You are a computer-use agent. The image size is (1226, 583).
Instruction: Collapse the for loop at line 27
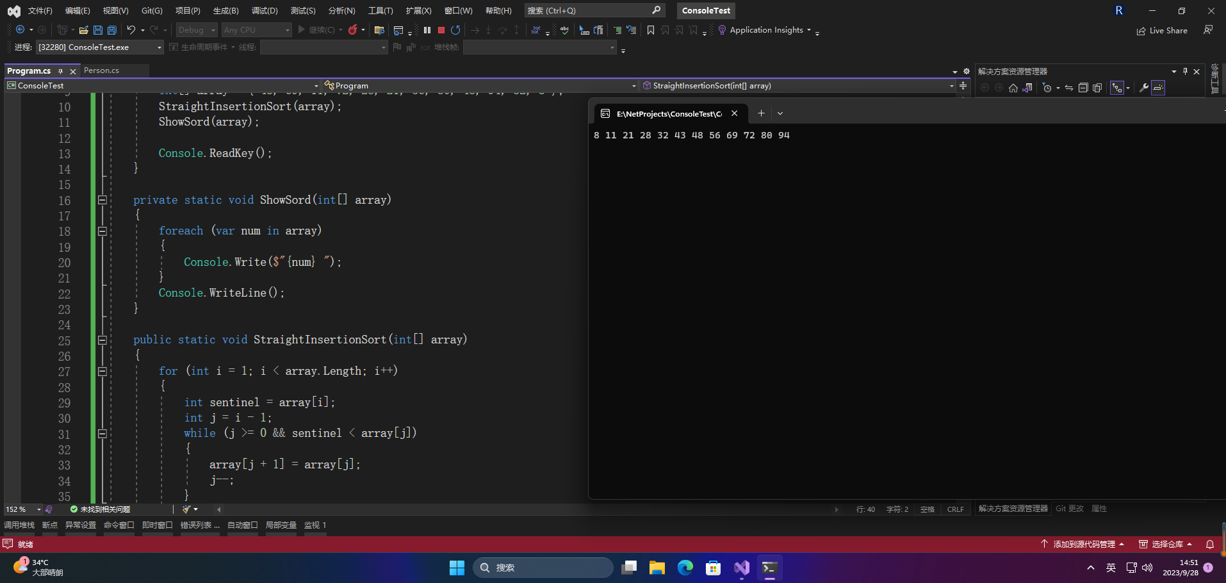click(102, 371)
